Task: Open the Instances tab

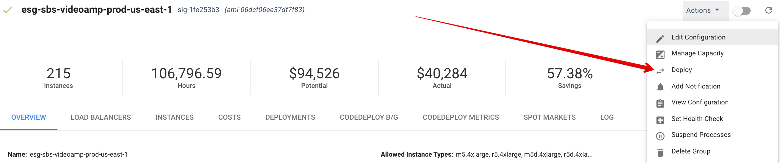Action: (x=174, y=117)
